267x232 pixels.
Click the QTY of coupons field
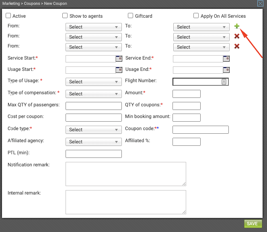pyautogui.click(x=187, y=106)
